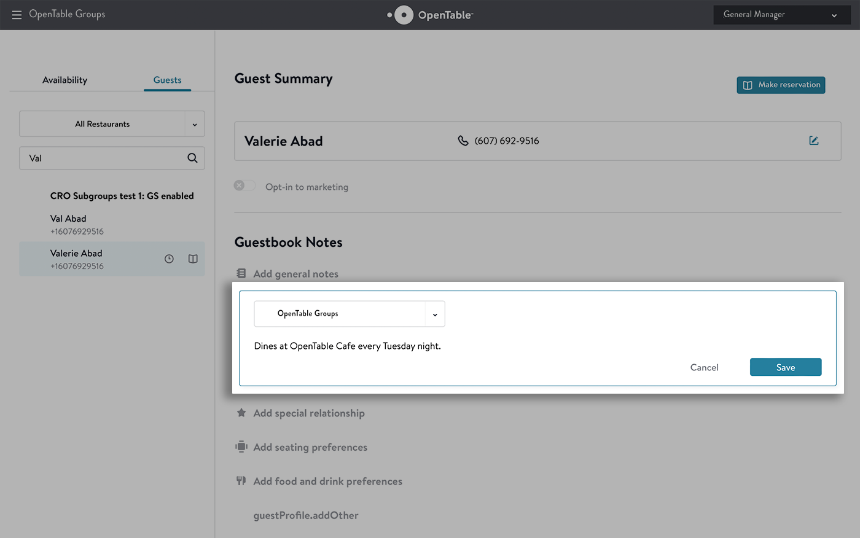Click the OpenTable Groups title in header
Image resolution: width=860 pixels, height=538 pixels.
67,14
